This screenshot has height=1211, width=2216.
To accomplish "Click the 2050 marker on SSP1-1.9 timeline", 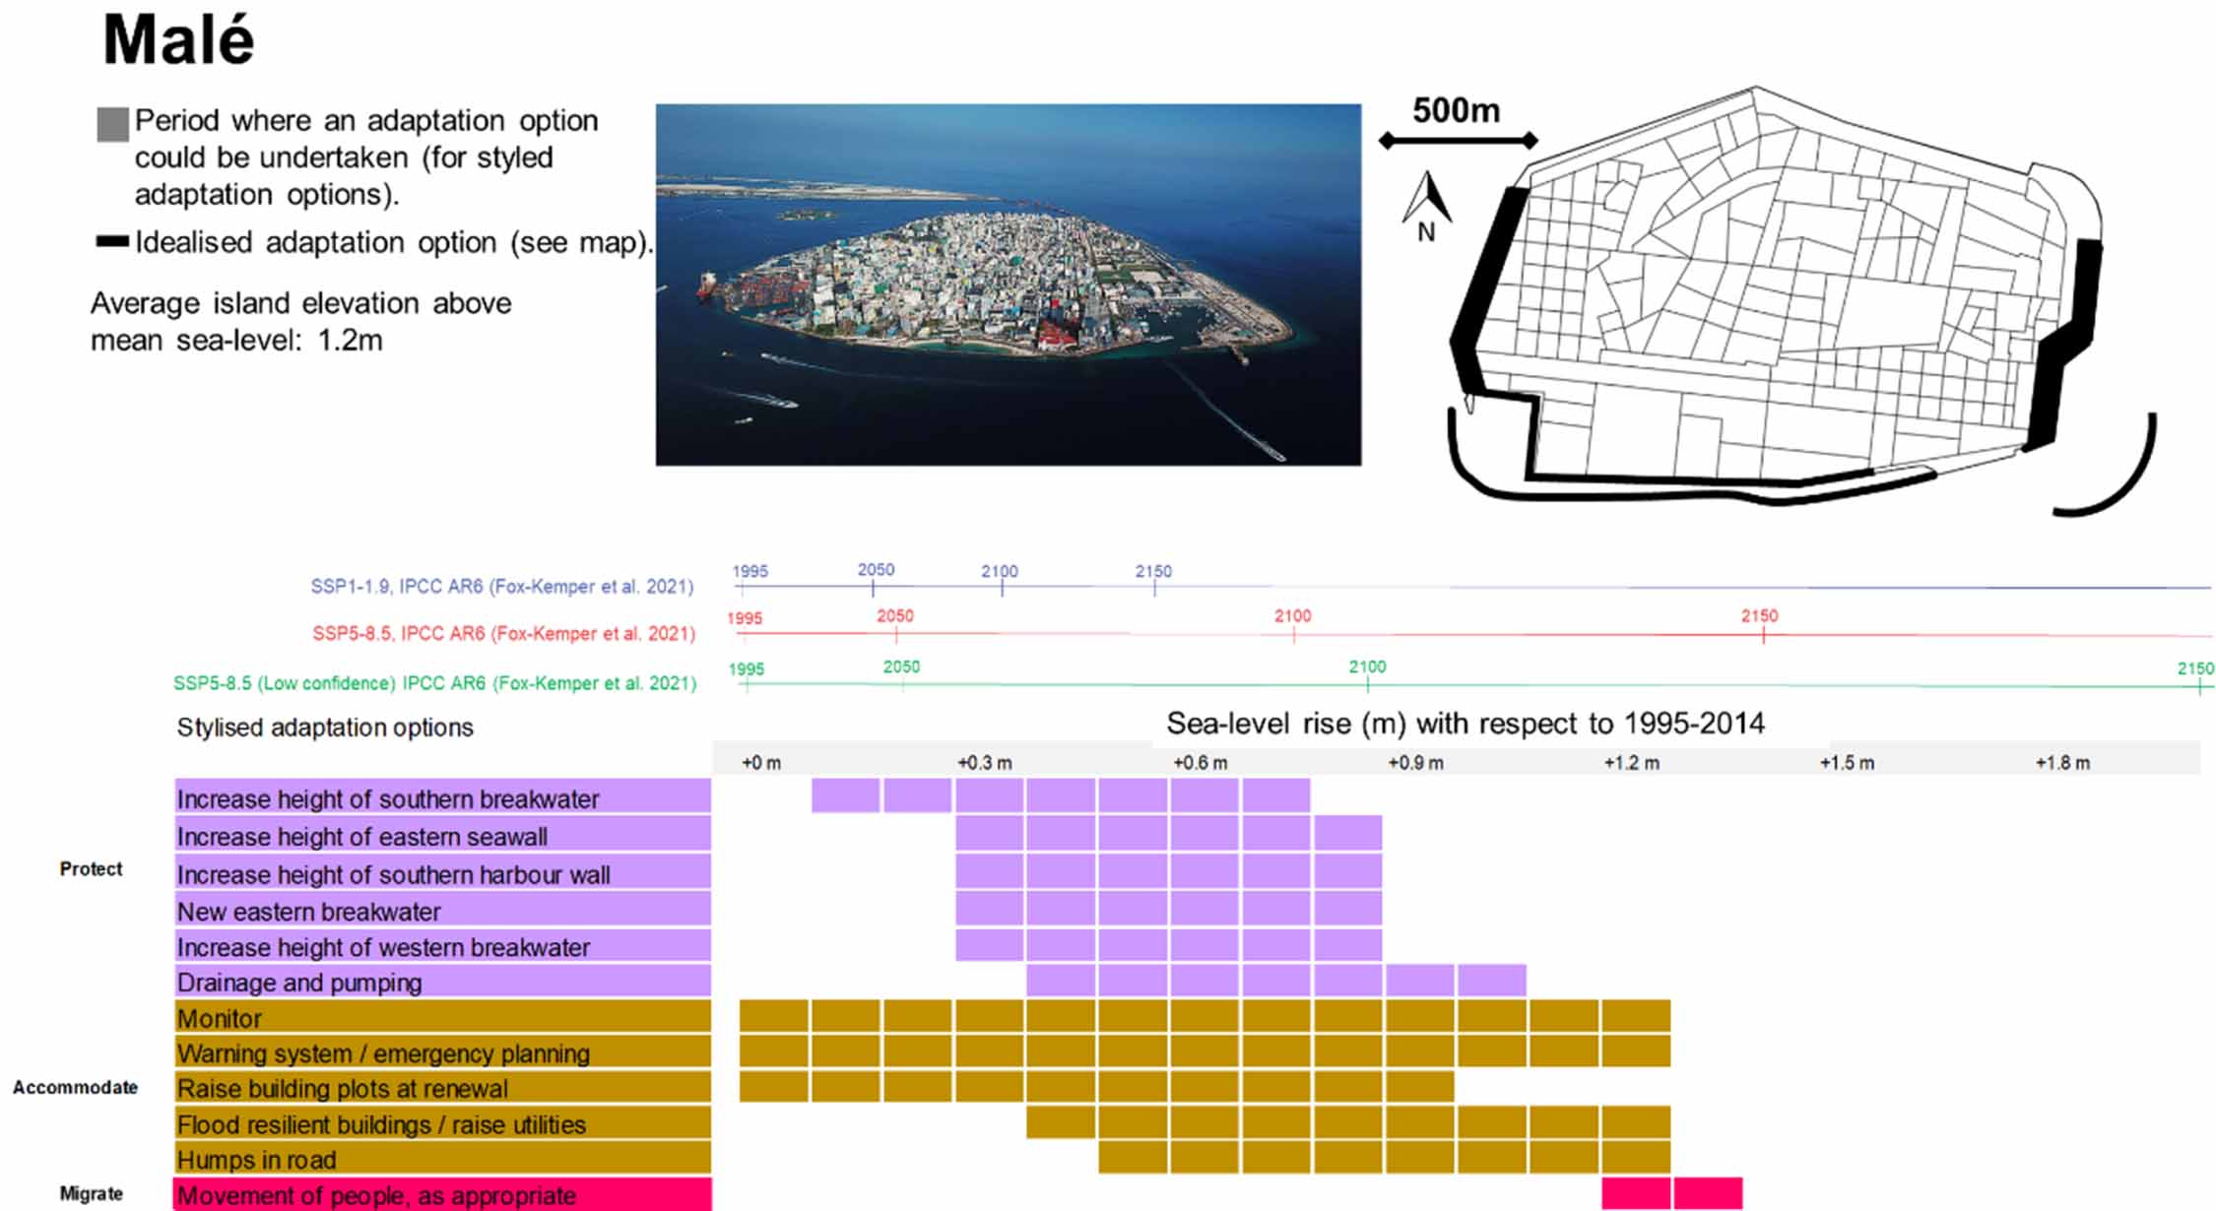I will (x=876, y=570).
